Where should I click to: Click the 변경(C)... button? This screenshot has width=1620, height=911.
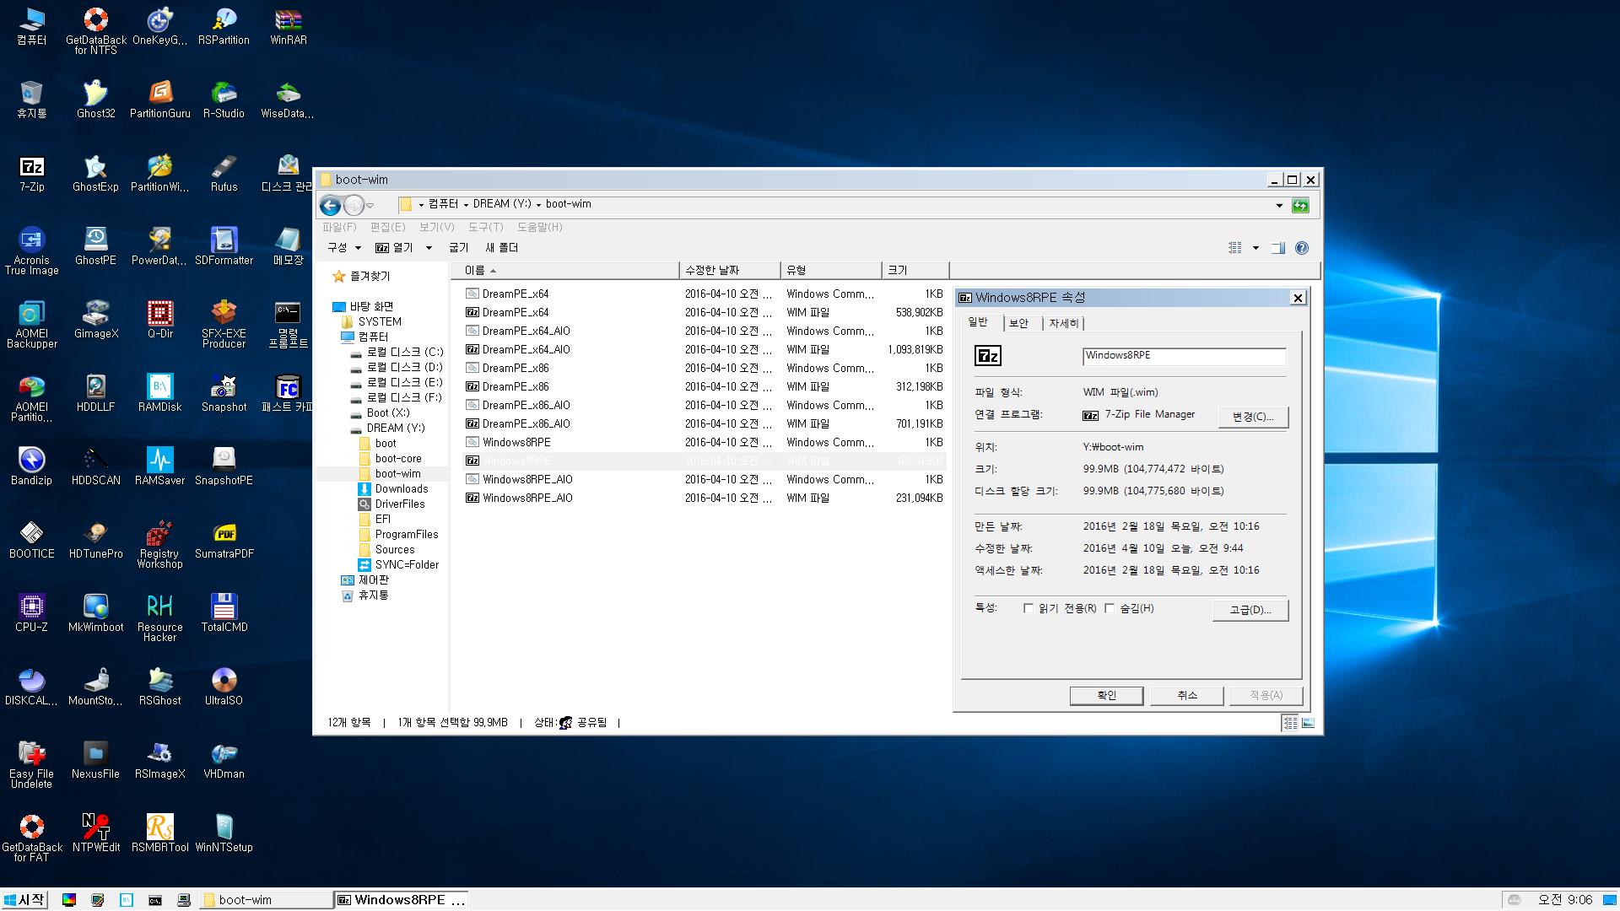(1253, 417)
